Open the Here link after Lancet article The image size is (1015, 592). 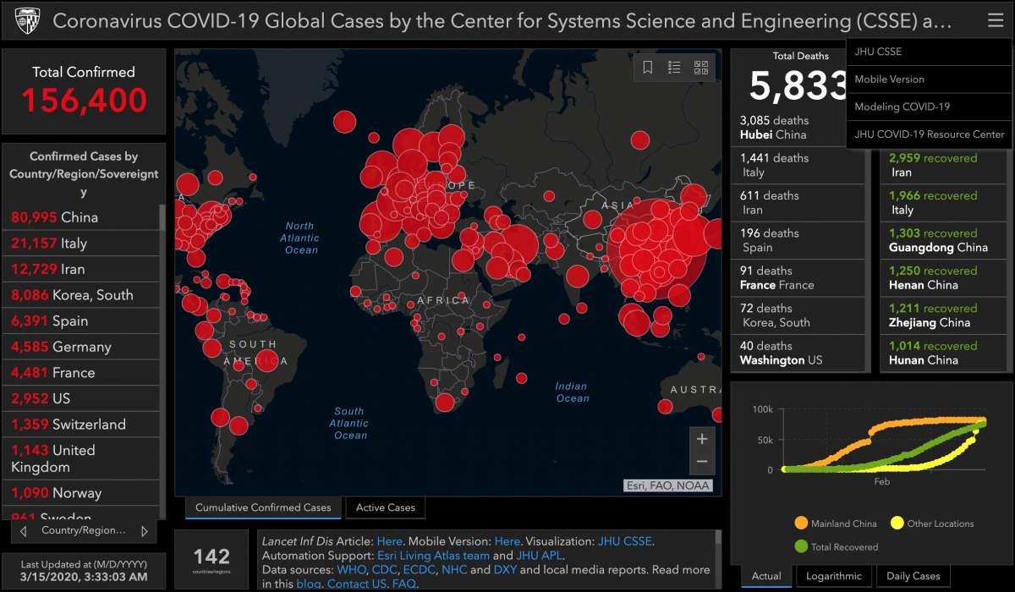point(390,541)
